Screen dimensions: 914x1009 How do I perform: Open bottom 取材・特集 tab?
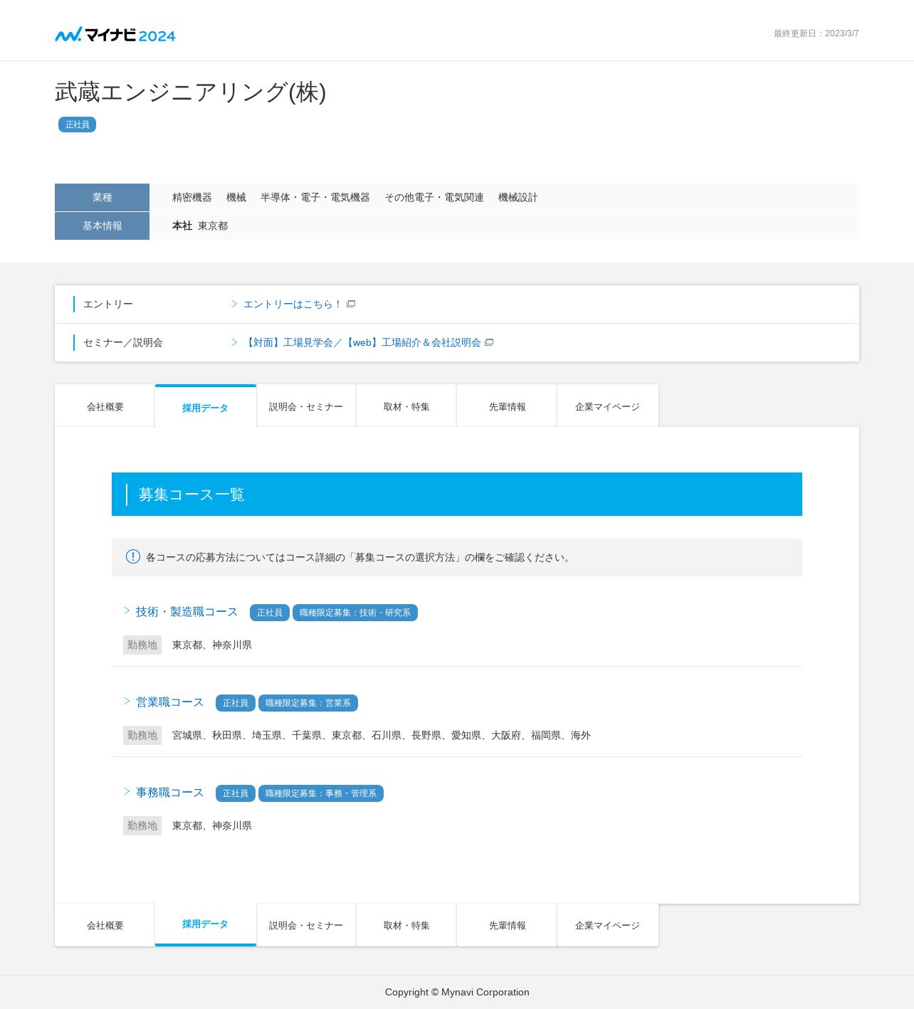pyautogui.click(x=406, y=925)
